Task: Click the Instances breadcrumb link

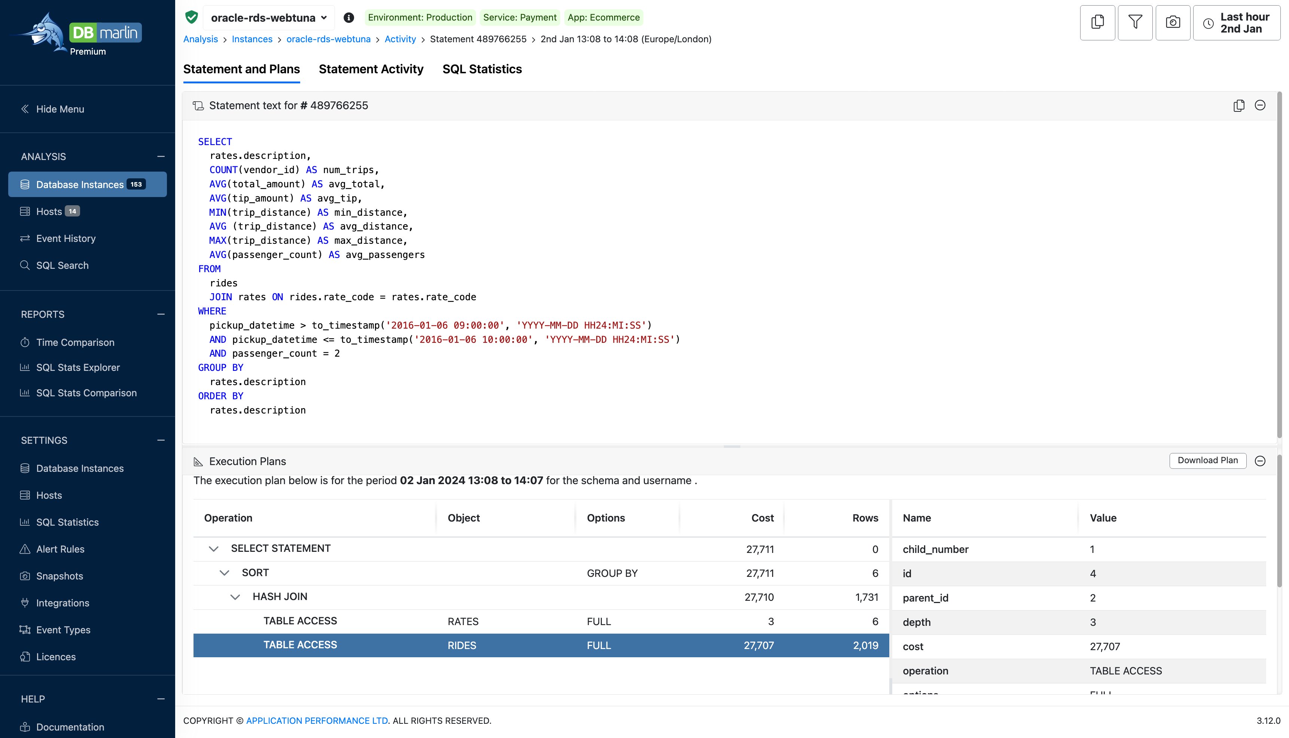Action: pyautogui.click(x=252, y=39)
